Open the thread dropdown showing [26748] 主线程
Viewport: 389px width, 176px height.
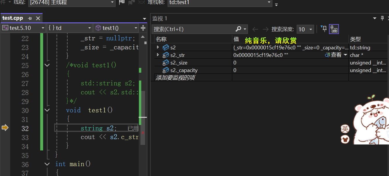click(x=72, y=3)
